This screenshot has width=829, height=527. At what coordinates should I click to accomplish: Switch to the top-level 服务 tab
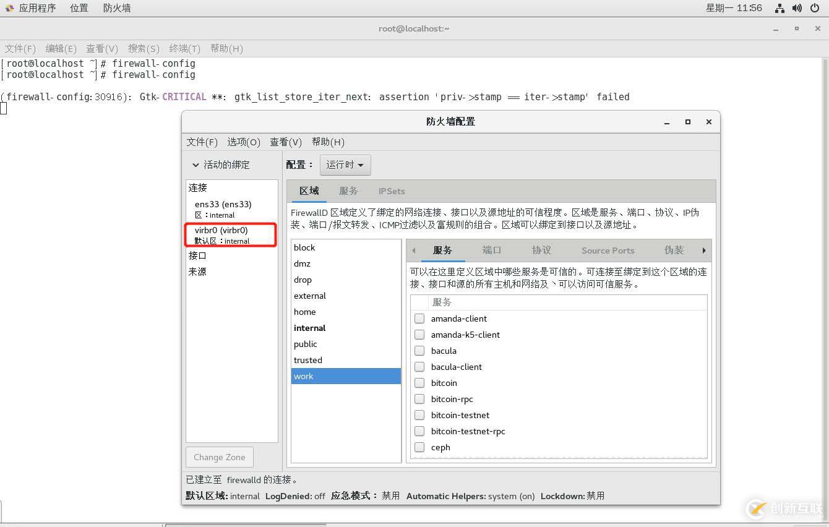tap(348, 191)
